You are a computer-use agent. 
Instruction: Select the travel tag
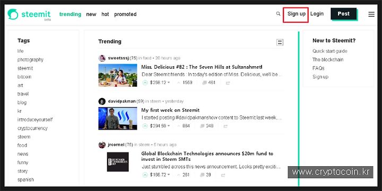coord(23,94)
